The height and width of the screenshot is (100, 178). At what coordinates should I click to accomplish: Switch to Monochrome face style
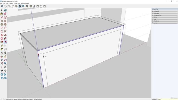[23, 6]
